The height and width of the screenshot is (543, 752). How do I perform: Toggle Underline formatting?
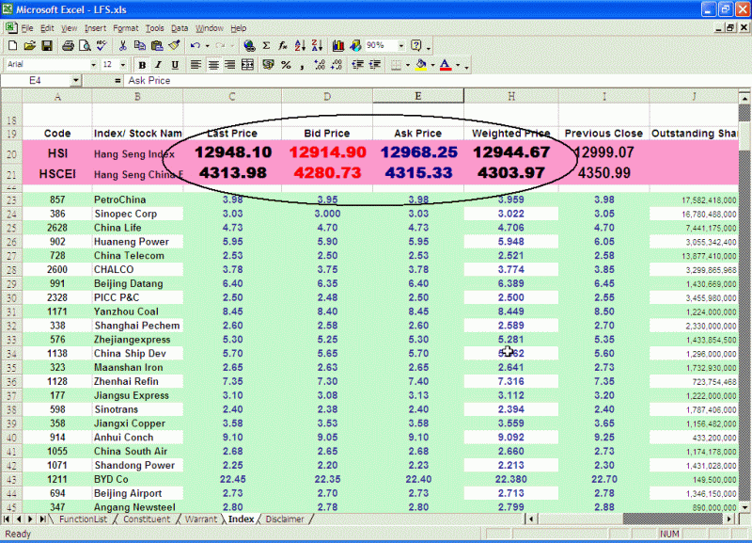coord(175,65)
